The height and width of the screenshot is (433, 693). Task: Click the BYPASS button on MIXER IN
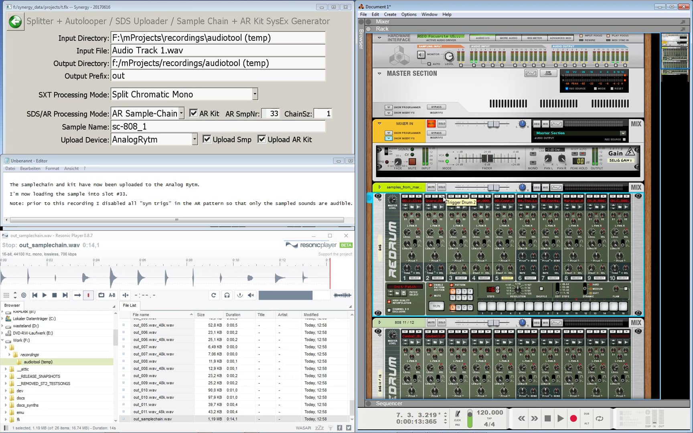[x=436, y=133]
